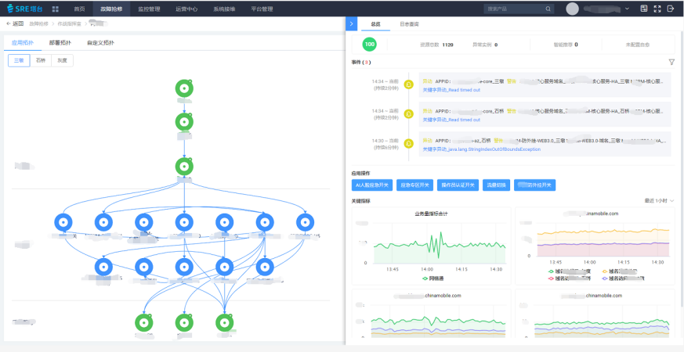
Task: Click the back arrow 返回
Action: (x=15, y=23)
